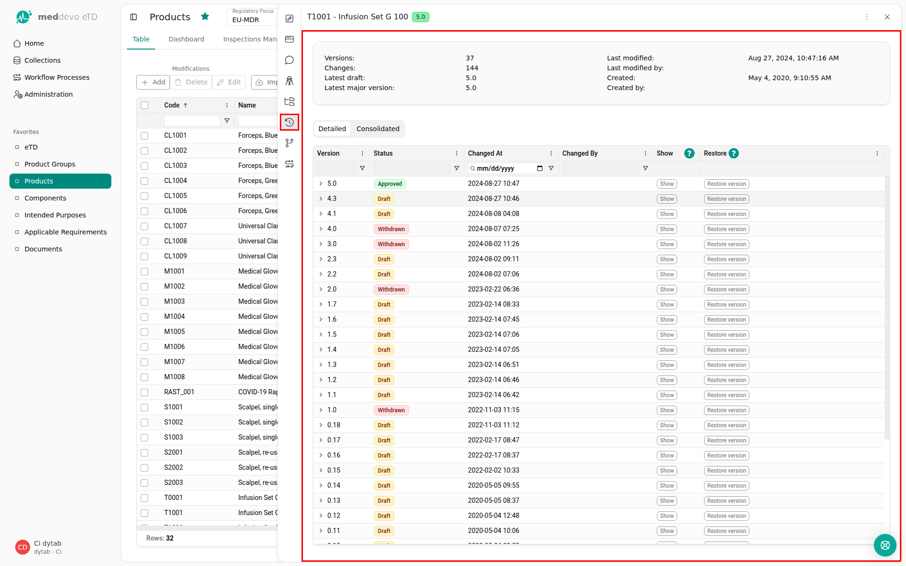
Task: Switch to the Consolidated tab
Action: tap(377, 129)
